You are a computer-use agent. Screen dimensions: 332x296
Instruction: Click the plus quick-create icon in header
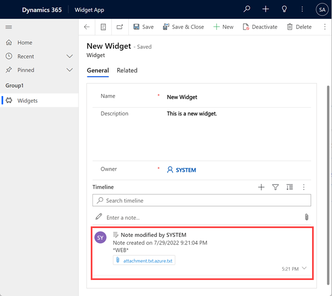pyautogui.click(x=266, y=9)
